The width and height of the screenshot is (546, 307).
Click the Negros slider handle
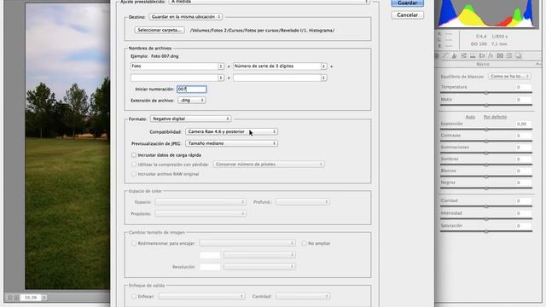486,188
